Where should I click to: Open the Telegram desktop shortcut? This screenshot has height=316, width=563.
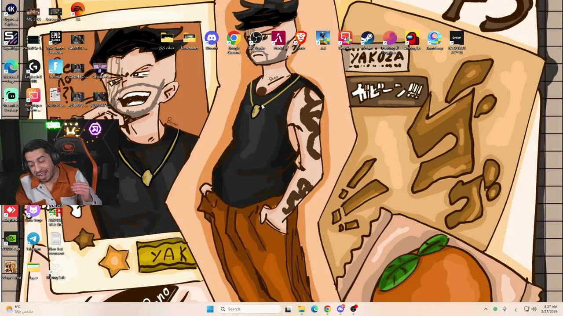(x=33, y=242)
